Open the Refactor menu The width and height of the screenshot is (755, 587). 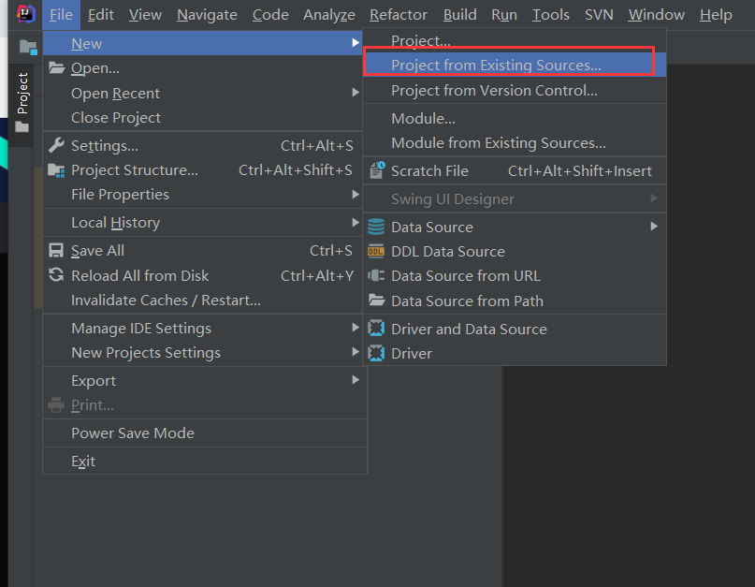(398, 14)
